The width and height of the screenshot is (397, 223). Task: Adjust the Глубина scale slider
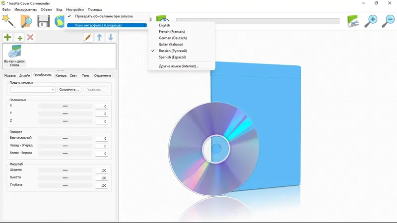click(65, 185)
